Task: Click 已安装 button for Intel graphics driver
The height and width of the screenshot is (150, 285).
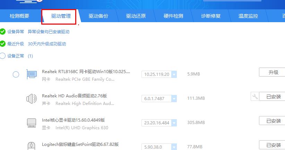Action: [x=273, y=121]
